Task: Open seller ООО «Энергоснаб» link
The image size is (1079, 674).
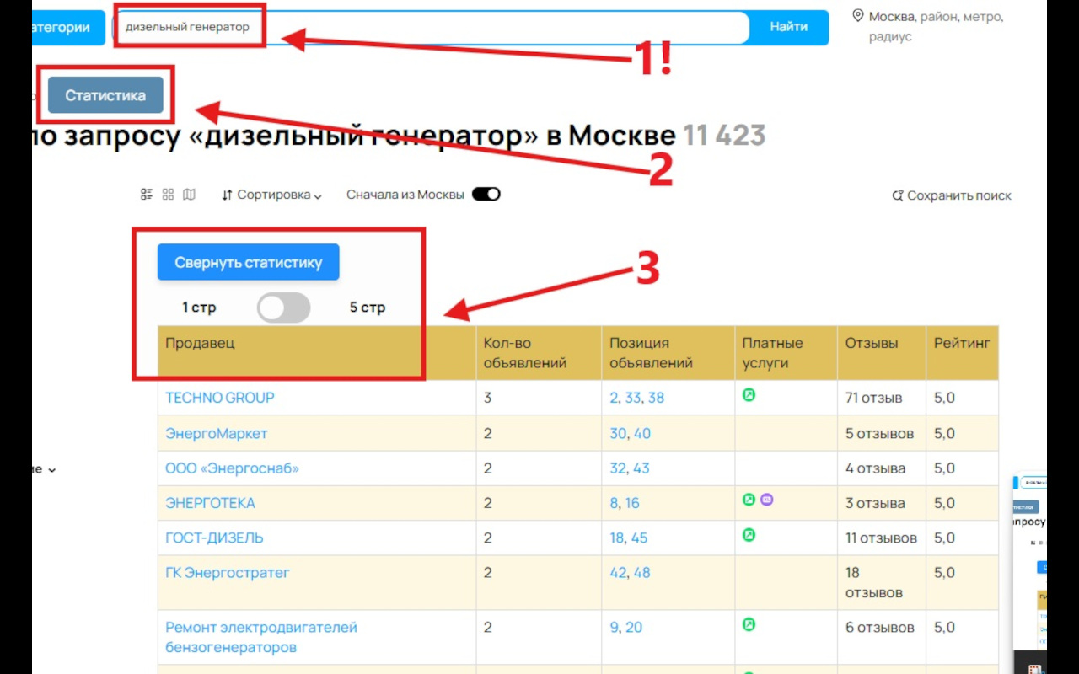Action: point(232,468)
